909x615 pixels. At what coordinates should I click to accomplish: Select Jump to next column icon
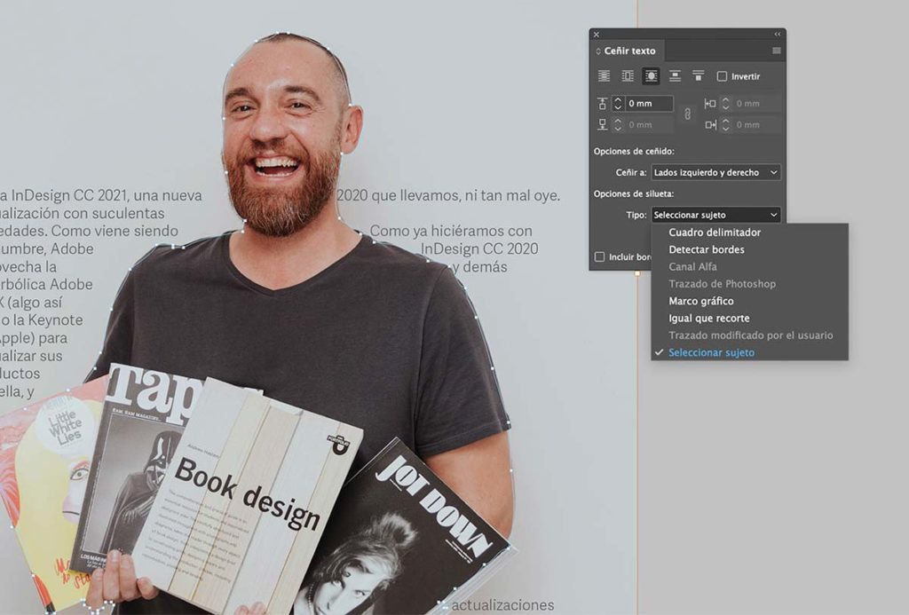tap(699, 76)
